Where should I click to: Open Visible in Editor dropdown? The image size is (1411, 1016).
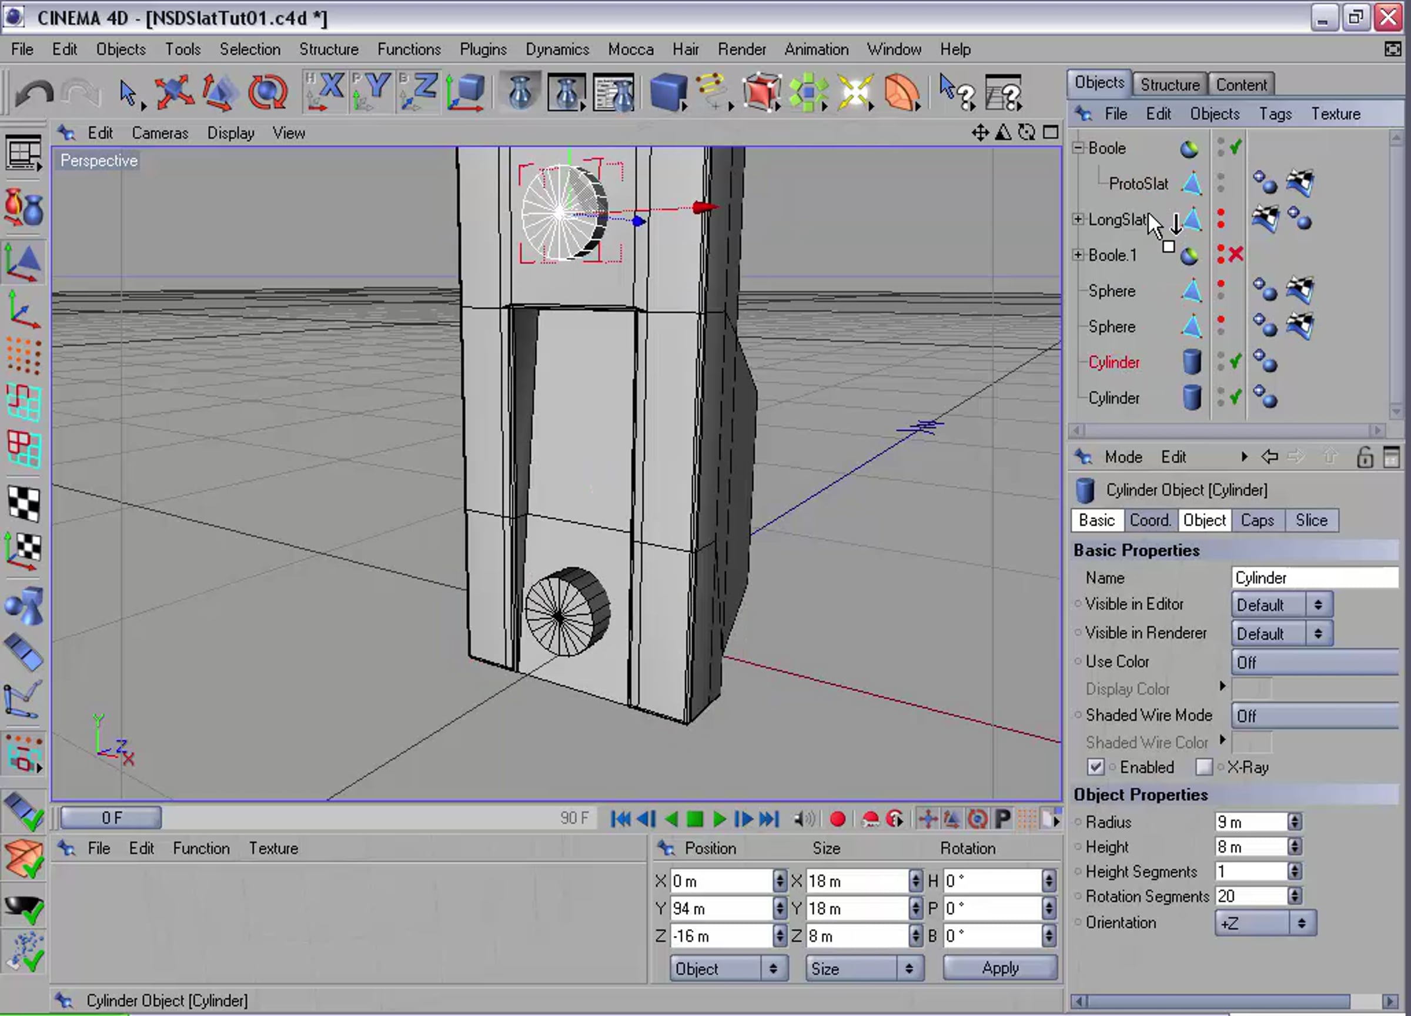(1280, 605)
